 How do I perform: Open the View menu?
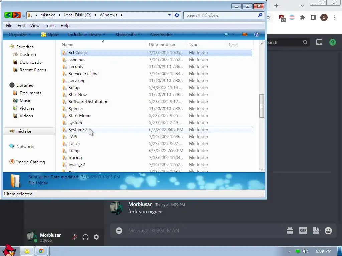[x=35, y=25]
